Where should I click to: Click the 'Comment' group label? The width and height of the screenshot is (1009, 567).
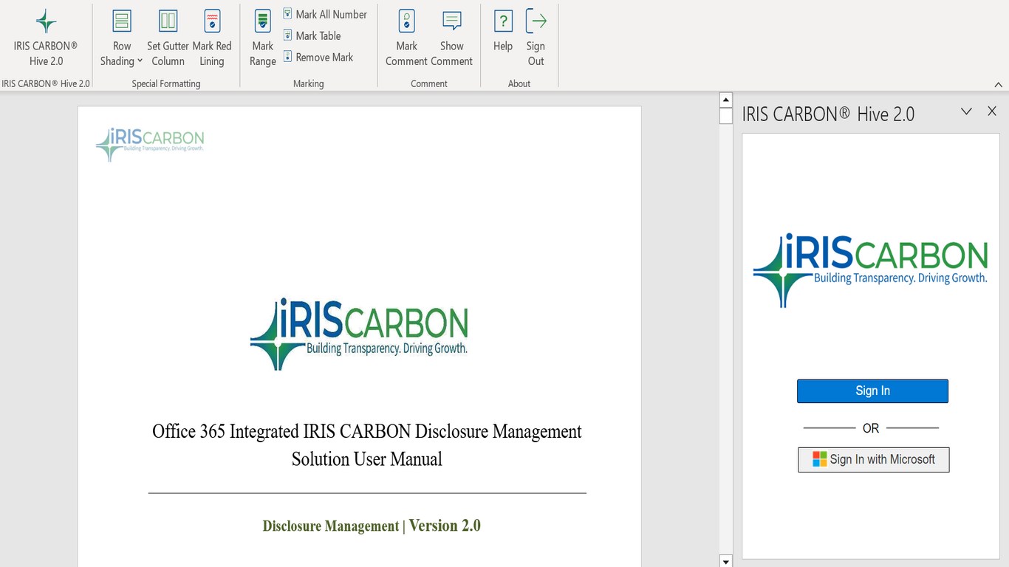(x=429, y=84)
